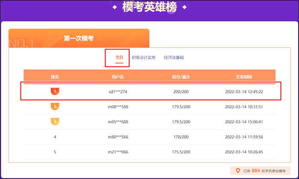
Task: Click the 179.5/200 score of m08***588
Action: [x=181, y=107]
